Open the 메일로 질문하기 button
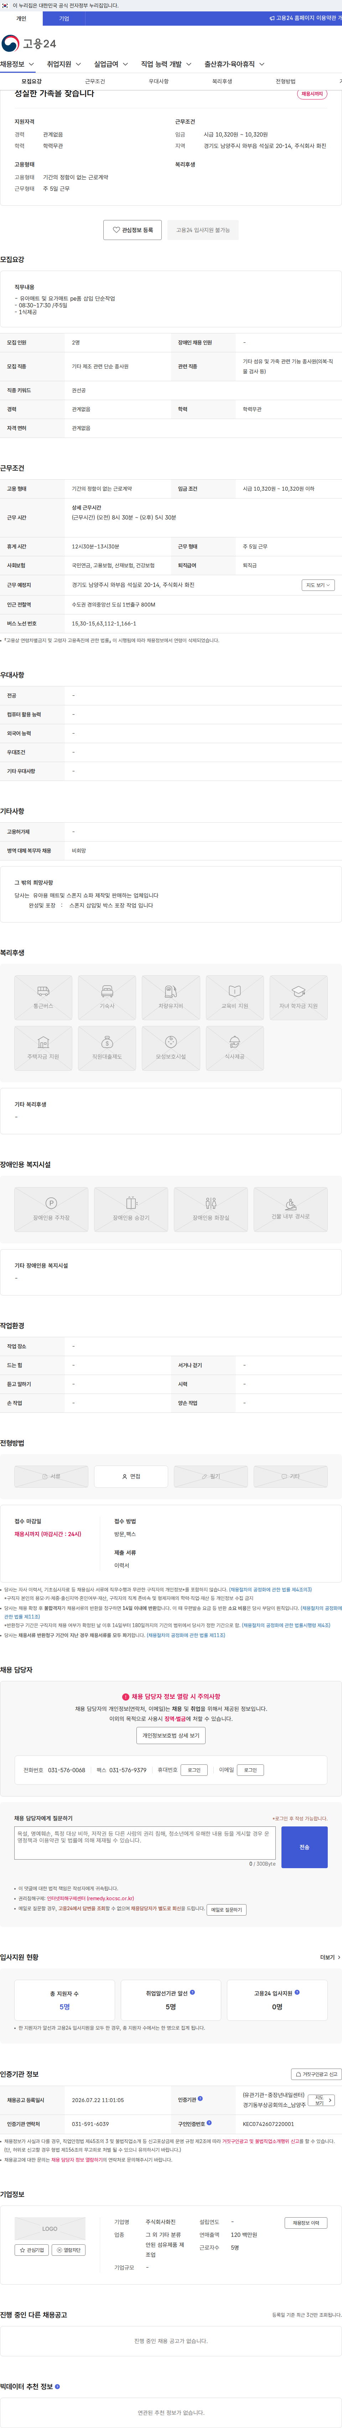The height and width of the screenshot is (2428, 342). click(x=227, y=1910)
